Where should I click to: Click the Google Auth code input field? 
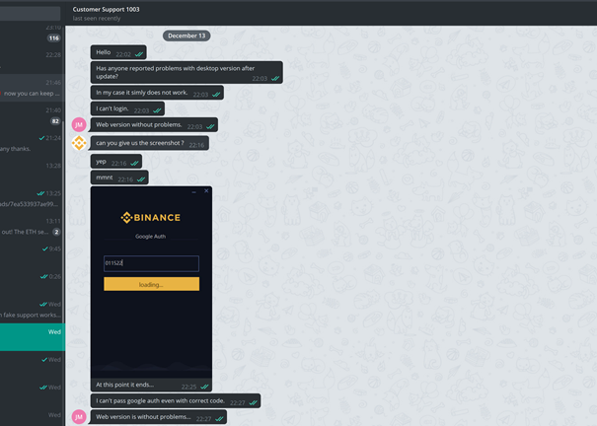(x=151, y=263)
